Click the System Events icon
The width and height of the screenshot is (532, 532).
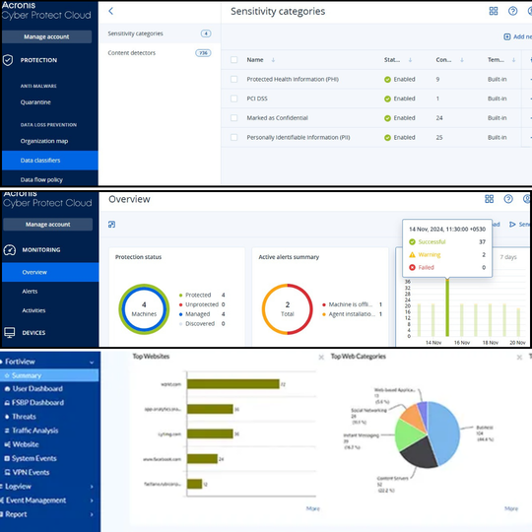(7, 458)
